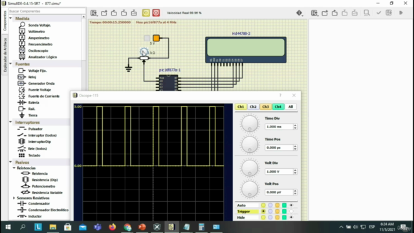Open File Explorer from the taskbar
This screenshot has width=414, height=233.
(53, 227)
